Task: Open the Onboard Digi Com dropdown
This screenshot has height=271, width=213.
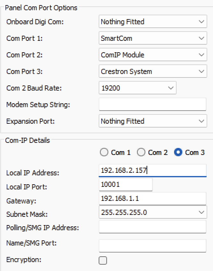Action: click(152, 22)
